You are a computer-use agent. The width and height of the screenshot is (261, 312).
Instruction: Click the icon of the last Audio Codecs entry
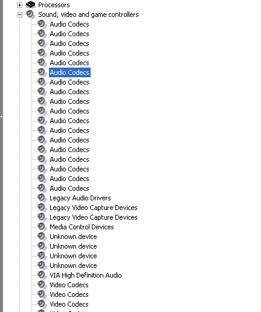(42, 188)
